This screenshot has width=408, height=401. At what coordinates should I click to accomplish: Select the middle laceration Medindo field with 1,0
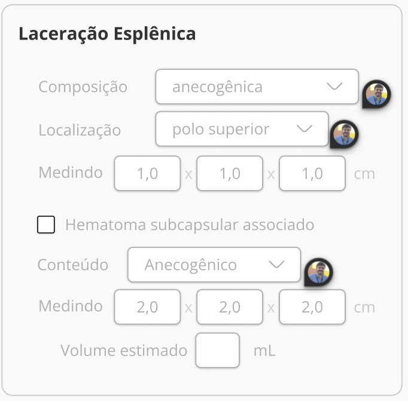[x=230, y=174]
